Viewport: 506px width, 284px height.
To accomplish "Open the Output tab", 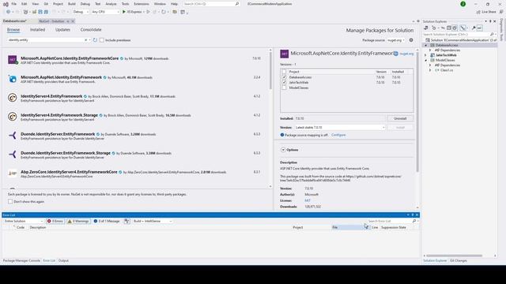I will (63, 260).
